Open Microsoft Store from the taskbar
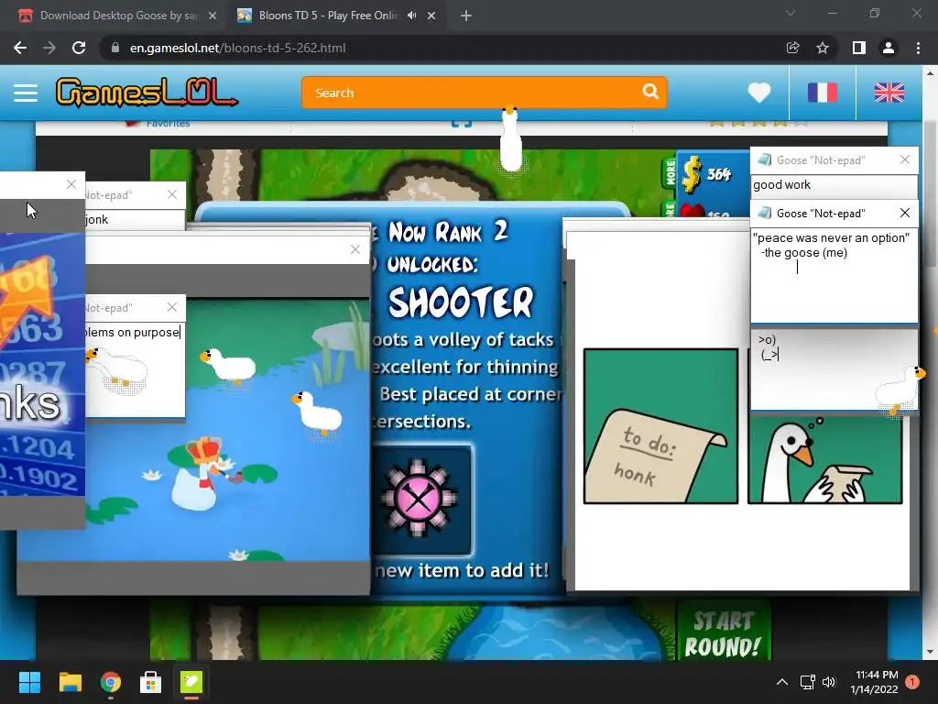The height and width of the screenshot is (704, 938). [x=151, y=682]
